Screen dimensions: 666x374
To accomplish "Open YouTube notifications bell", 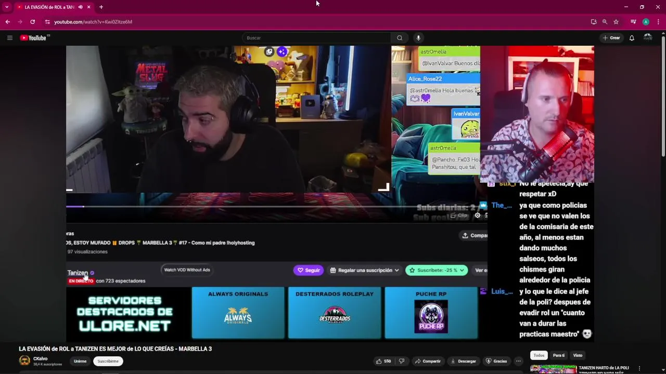I will pos(632,38).
